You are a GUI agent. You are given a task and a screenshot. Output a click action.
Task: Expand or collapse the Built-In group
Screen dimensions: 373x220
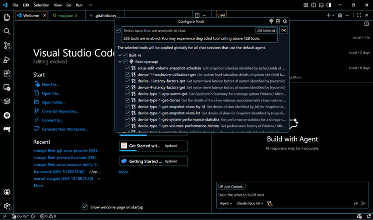point(120,55)
